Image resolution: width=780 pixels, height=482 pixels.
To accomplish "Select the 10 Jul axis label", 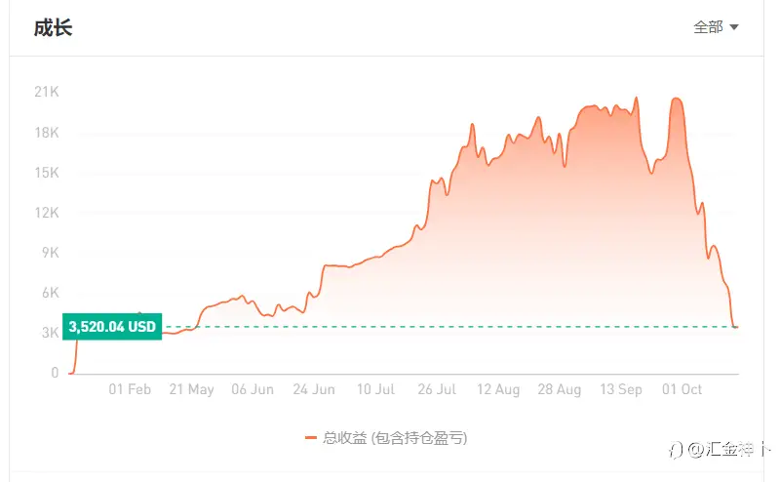I will pyautogui.click(x=376, y=389).
